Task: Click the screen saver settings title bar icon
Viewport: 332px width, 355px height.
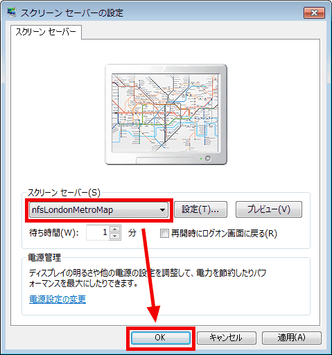Action: coord(12,12)
